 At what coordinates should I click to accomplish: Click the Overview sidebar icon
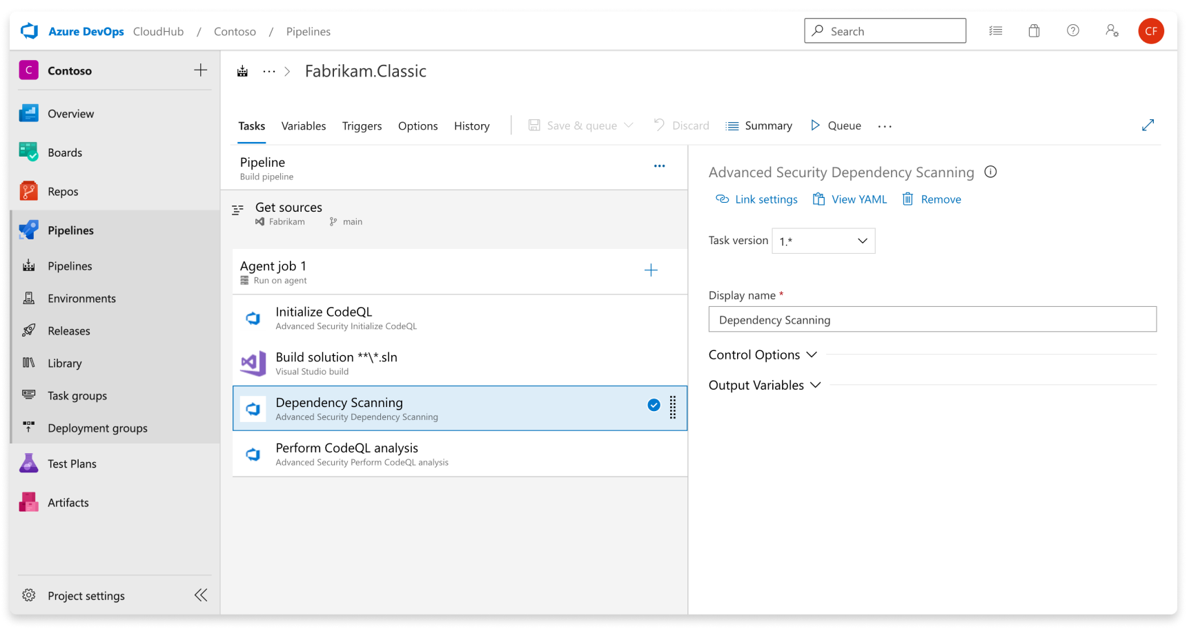[28, 113]
